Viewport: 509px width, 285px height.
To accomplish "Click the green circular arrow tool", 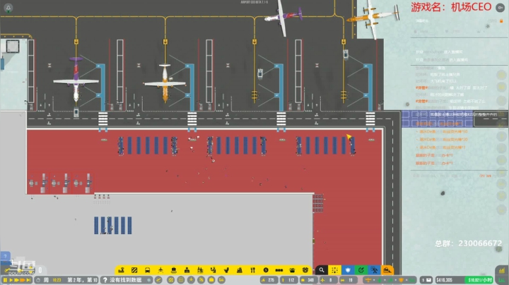I will (361, 270).
